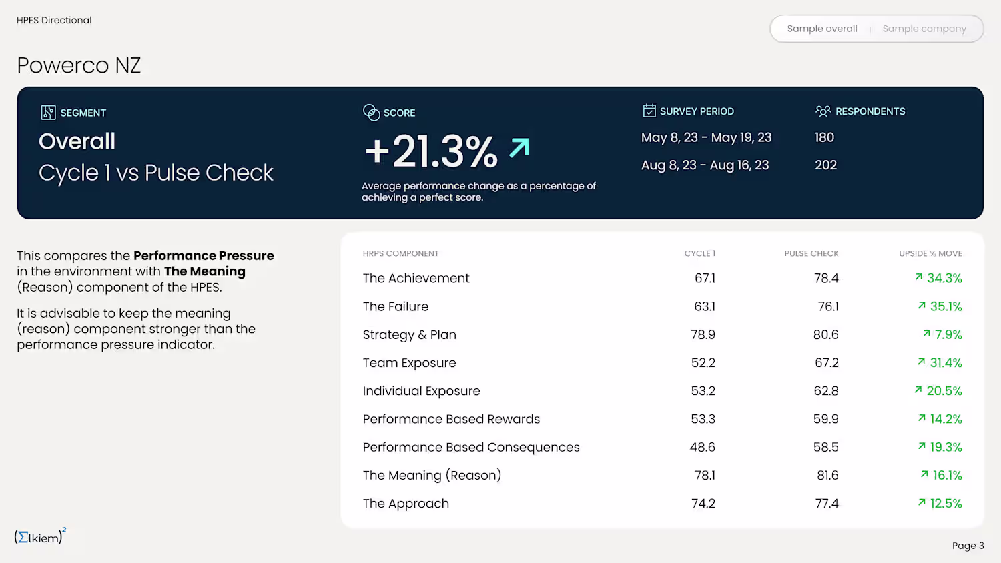Image resolution: width=1001 pixels, height=563 pixels.
Task: Open Performance Based Consequences row
Action: point(470,447)
